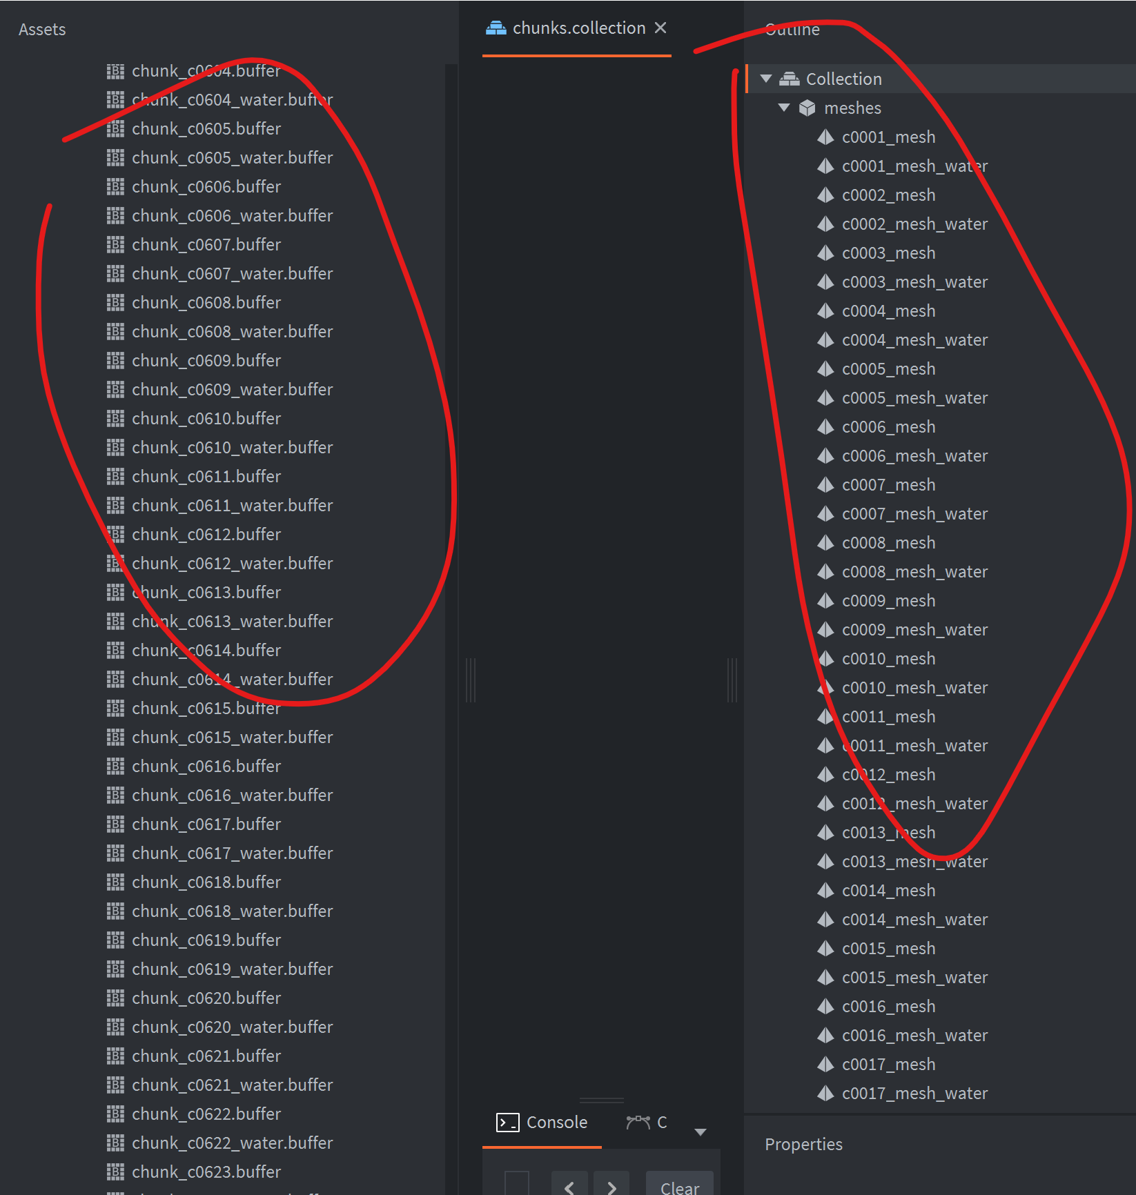Collapse the Collection node in Outline
This screenshot has height=1195, width=1136.
point(765,79)
